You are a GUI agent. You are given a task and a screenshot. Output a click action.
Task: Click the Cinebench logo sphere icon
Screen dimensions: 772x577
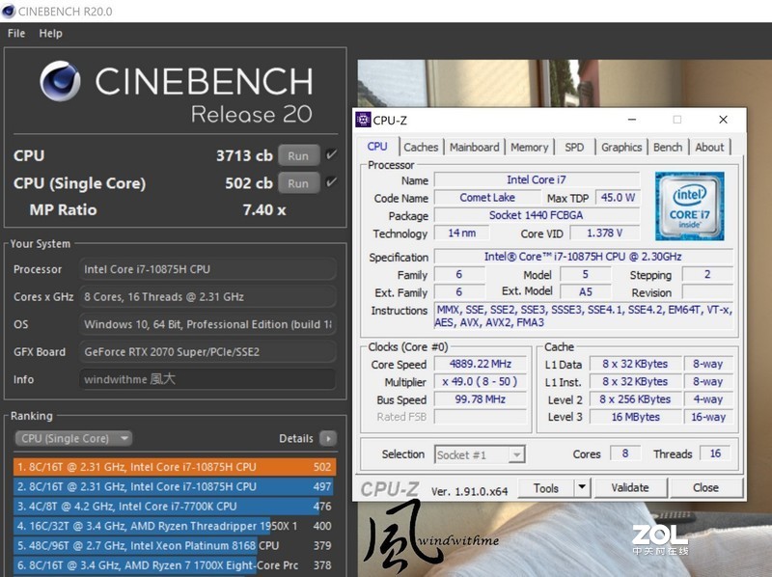pyautogui.click(x=60, y=83)
